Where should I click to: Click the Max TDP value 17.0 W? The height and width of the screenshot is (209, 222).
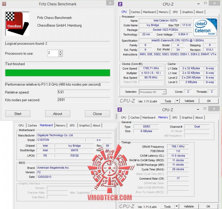187,25
